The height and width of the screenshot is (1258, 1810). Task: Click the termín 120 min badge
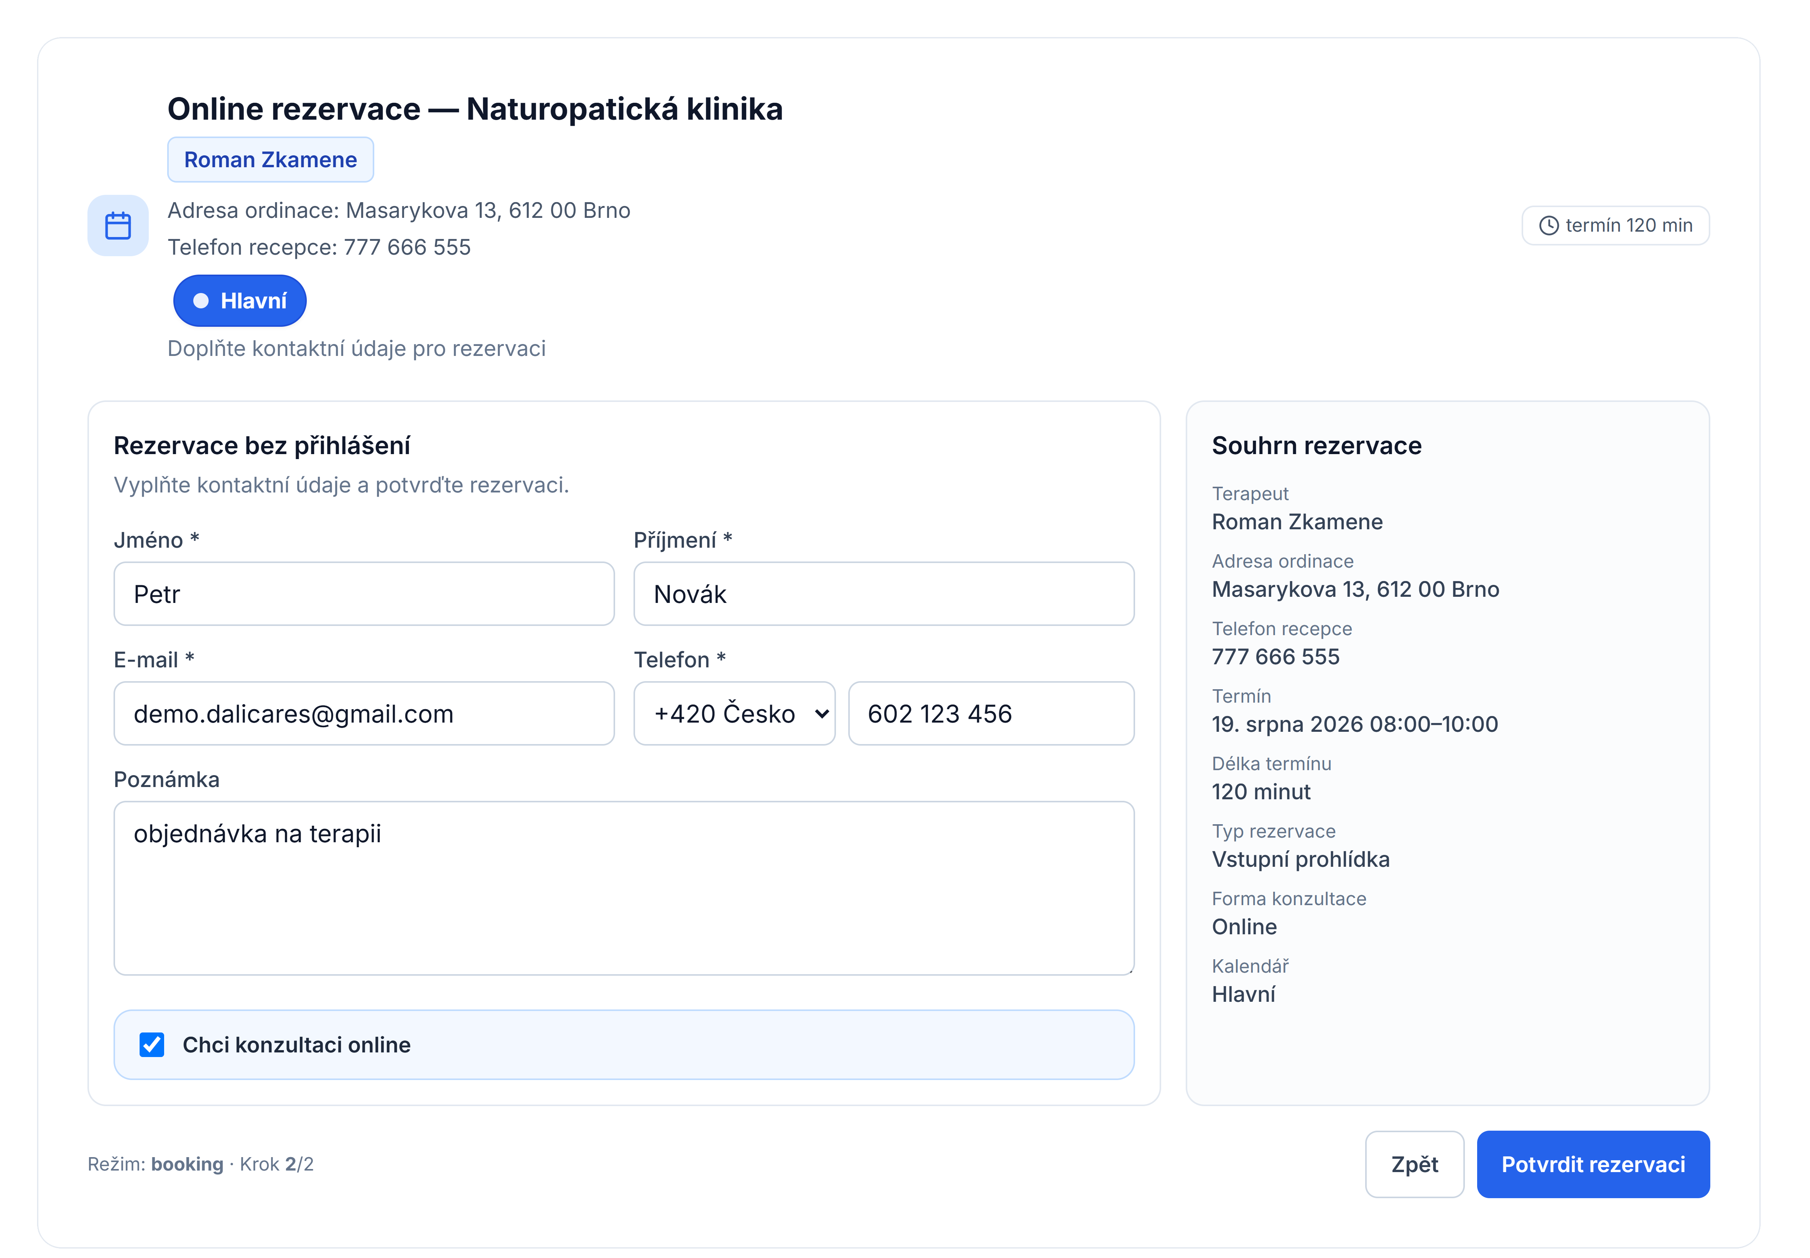tap(1614, 226)
